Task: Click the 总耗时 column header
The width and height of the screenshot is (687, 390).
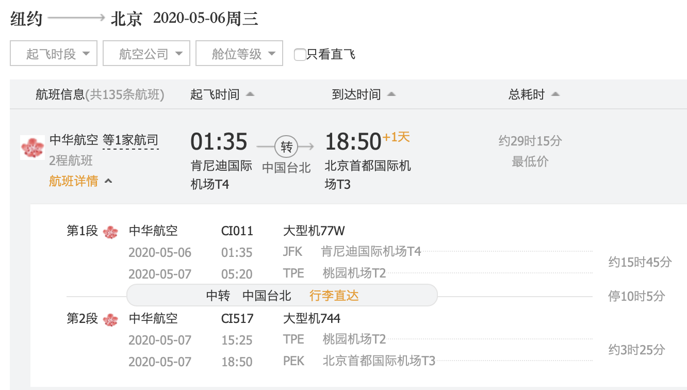Action: tap(527, 94)
